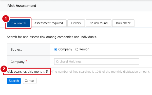Open the History tab
Viewport: 152px width, 95px height.
(x=76, y=23)
